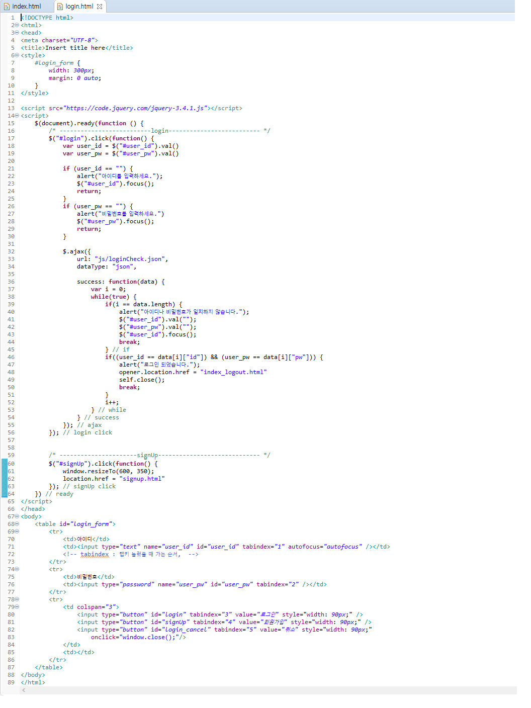Collapse the <body> fold marker on line 67
531x708 pixels.
[17, 516]
